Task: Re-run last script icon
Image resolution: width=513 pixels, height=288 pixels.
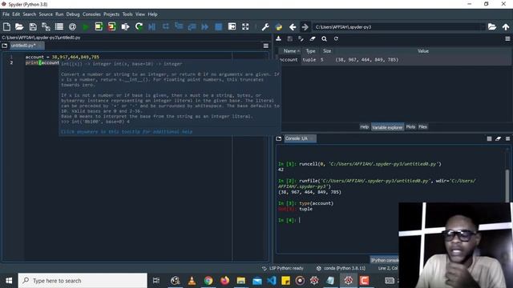Action: (139, 26)
